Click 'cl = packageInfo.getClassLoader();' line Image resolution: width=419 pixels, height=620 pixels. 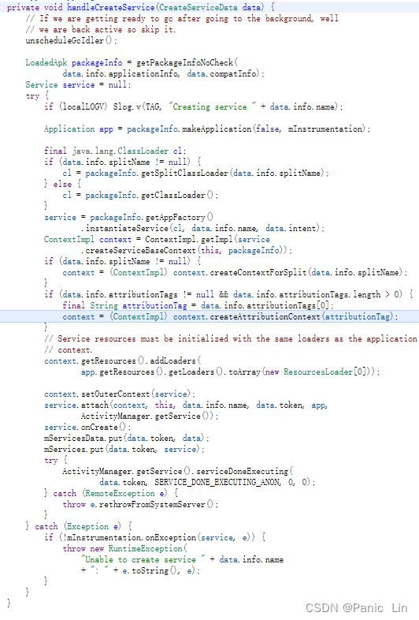[x=140, y=196]
